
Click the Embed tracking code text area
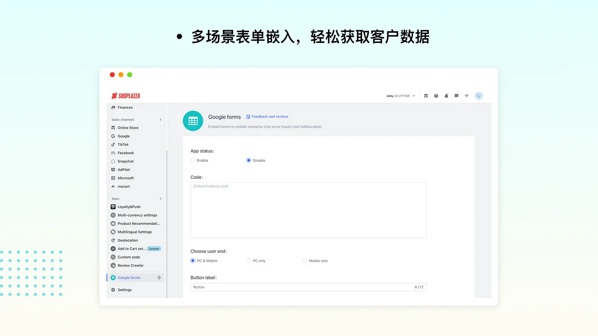coord(308,210)
